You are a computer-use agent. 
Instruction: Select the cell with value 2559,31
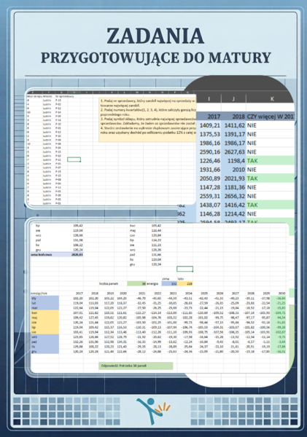209,196
